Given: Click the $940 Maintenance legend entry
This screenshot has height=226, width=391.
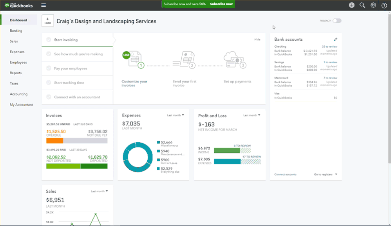Looking at the screenshot, I should 171,152.
